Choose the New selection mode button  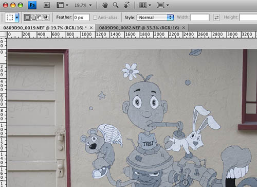[x=27, y=18]
